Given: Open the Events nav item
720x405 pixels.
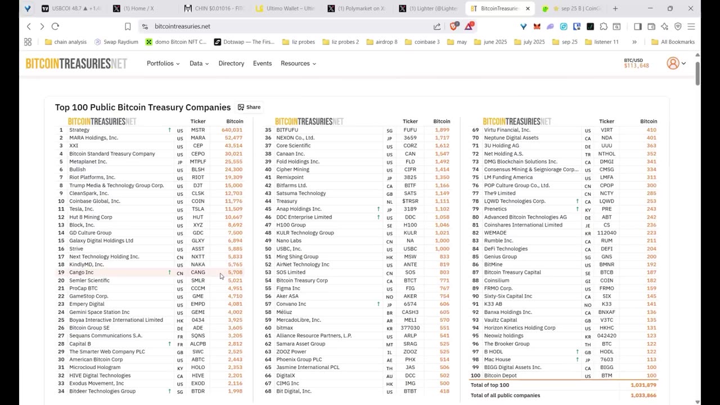Looking at the screenshot, I should click(262, 64).
